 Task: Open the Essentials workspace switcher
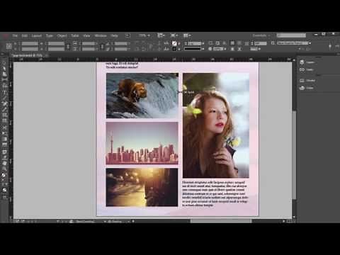[x=261, y=35]
